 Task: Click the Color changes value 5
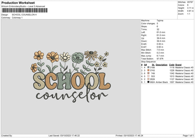(157, 23)
